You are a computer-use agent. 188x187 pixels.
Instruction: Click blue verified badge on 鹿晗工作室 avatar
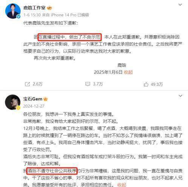pyautogui.click(x=18, y=17)
